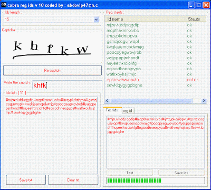
Task: Minimize the cobra reg ids window
Action: click(191, 5)
